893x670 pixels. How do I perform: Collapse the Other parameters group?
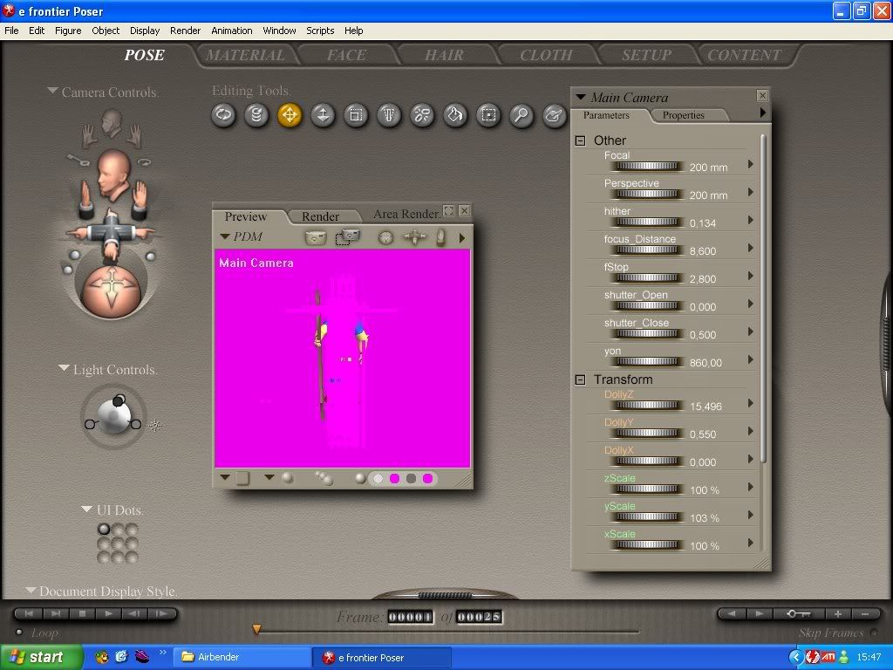click(580, 140)
